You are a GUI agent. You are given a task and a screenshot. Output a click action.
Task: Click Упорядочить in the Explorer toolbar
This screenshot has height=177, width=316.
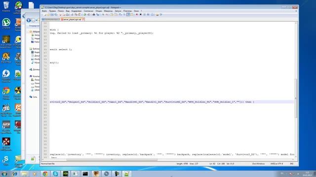point(34,26)
